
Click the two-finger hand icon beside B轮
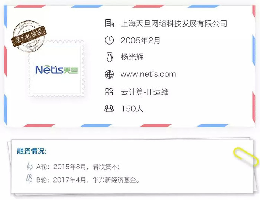tap(29, 179)
